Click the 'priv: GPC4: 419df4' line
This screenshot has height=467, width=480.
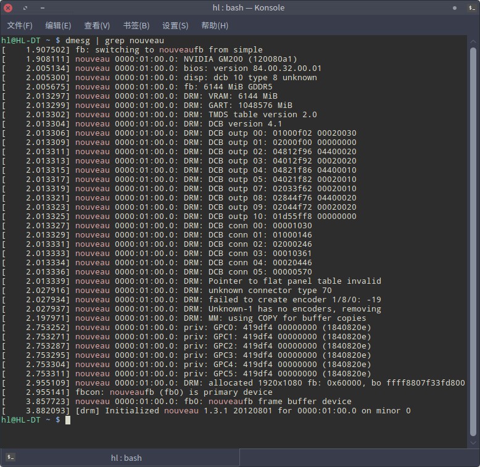pos(186,364)
